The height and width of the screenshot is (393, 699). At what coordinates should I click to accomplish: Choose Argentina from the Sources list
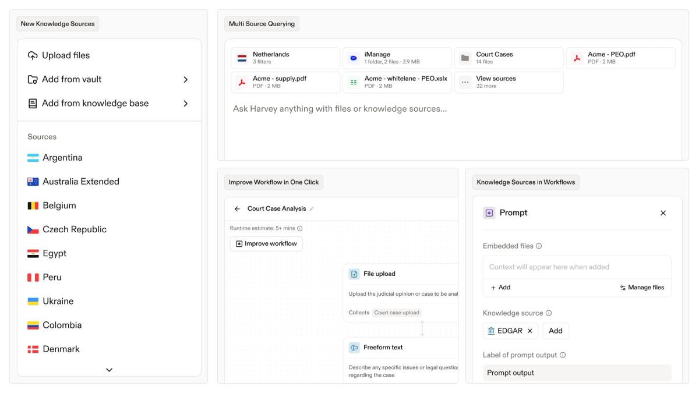pyautogui.click(x=109, y=158)
